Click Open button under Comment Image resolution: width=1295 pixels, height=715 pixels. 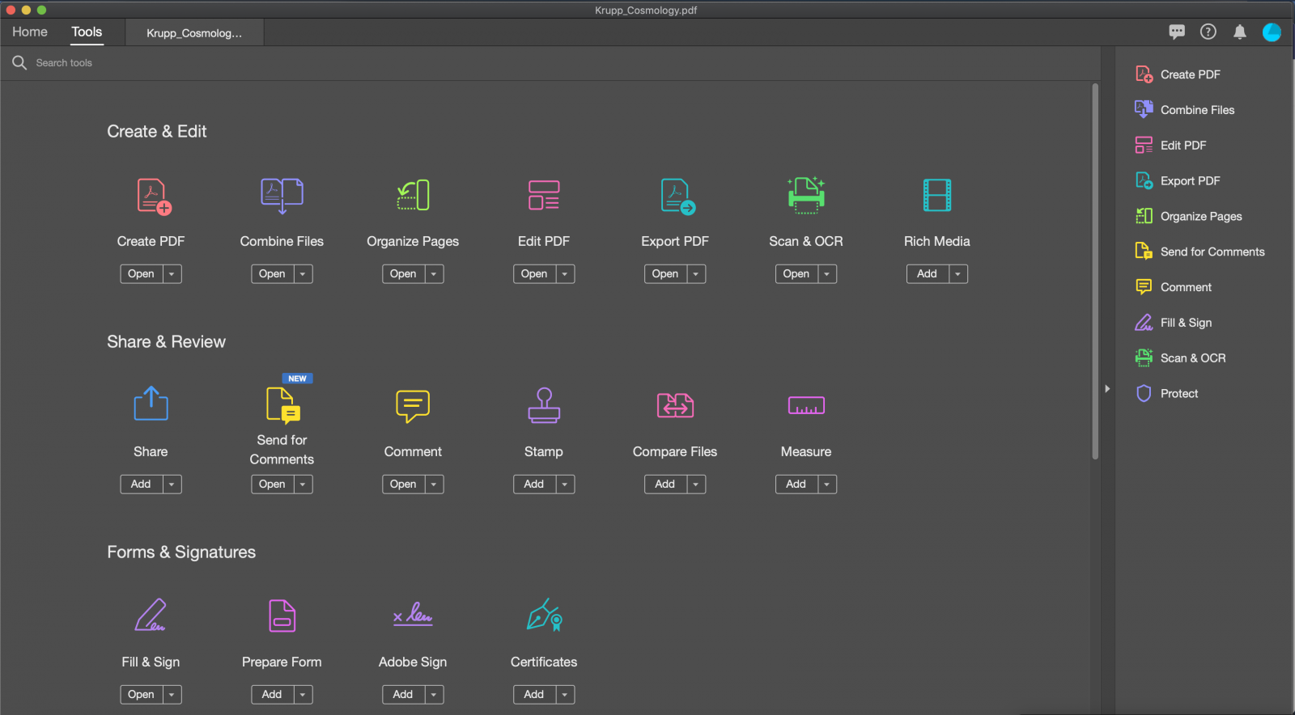point(403,484)
